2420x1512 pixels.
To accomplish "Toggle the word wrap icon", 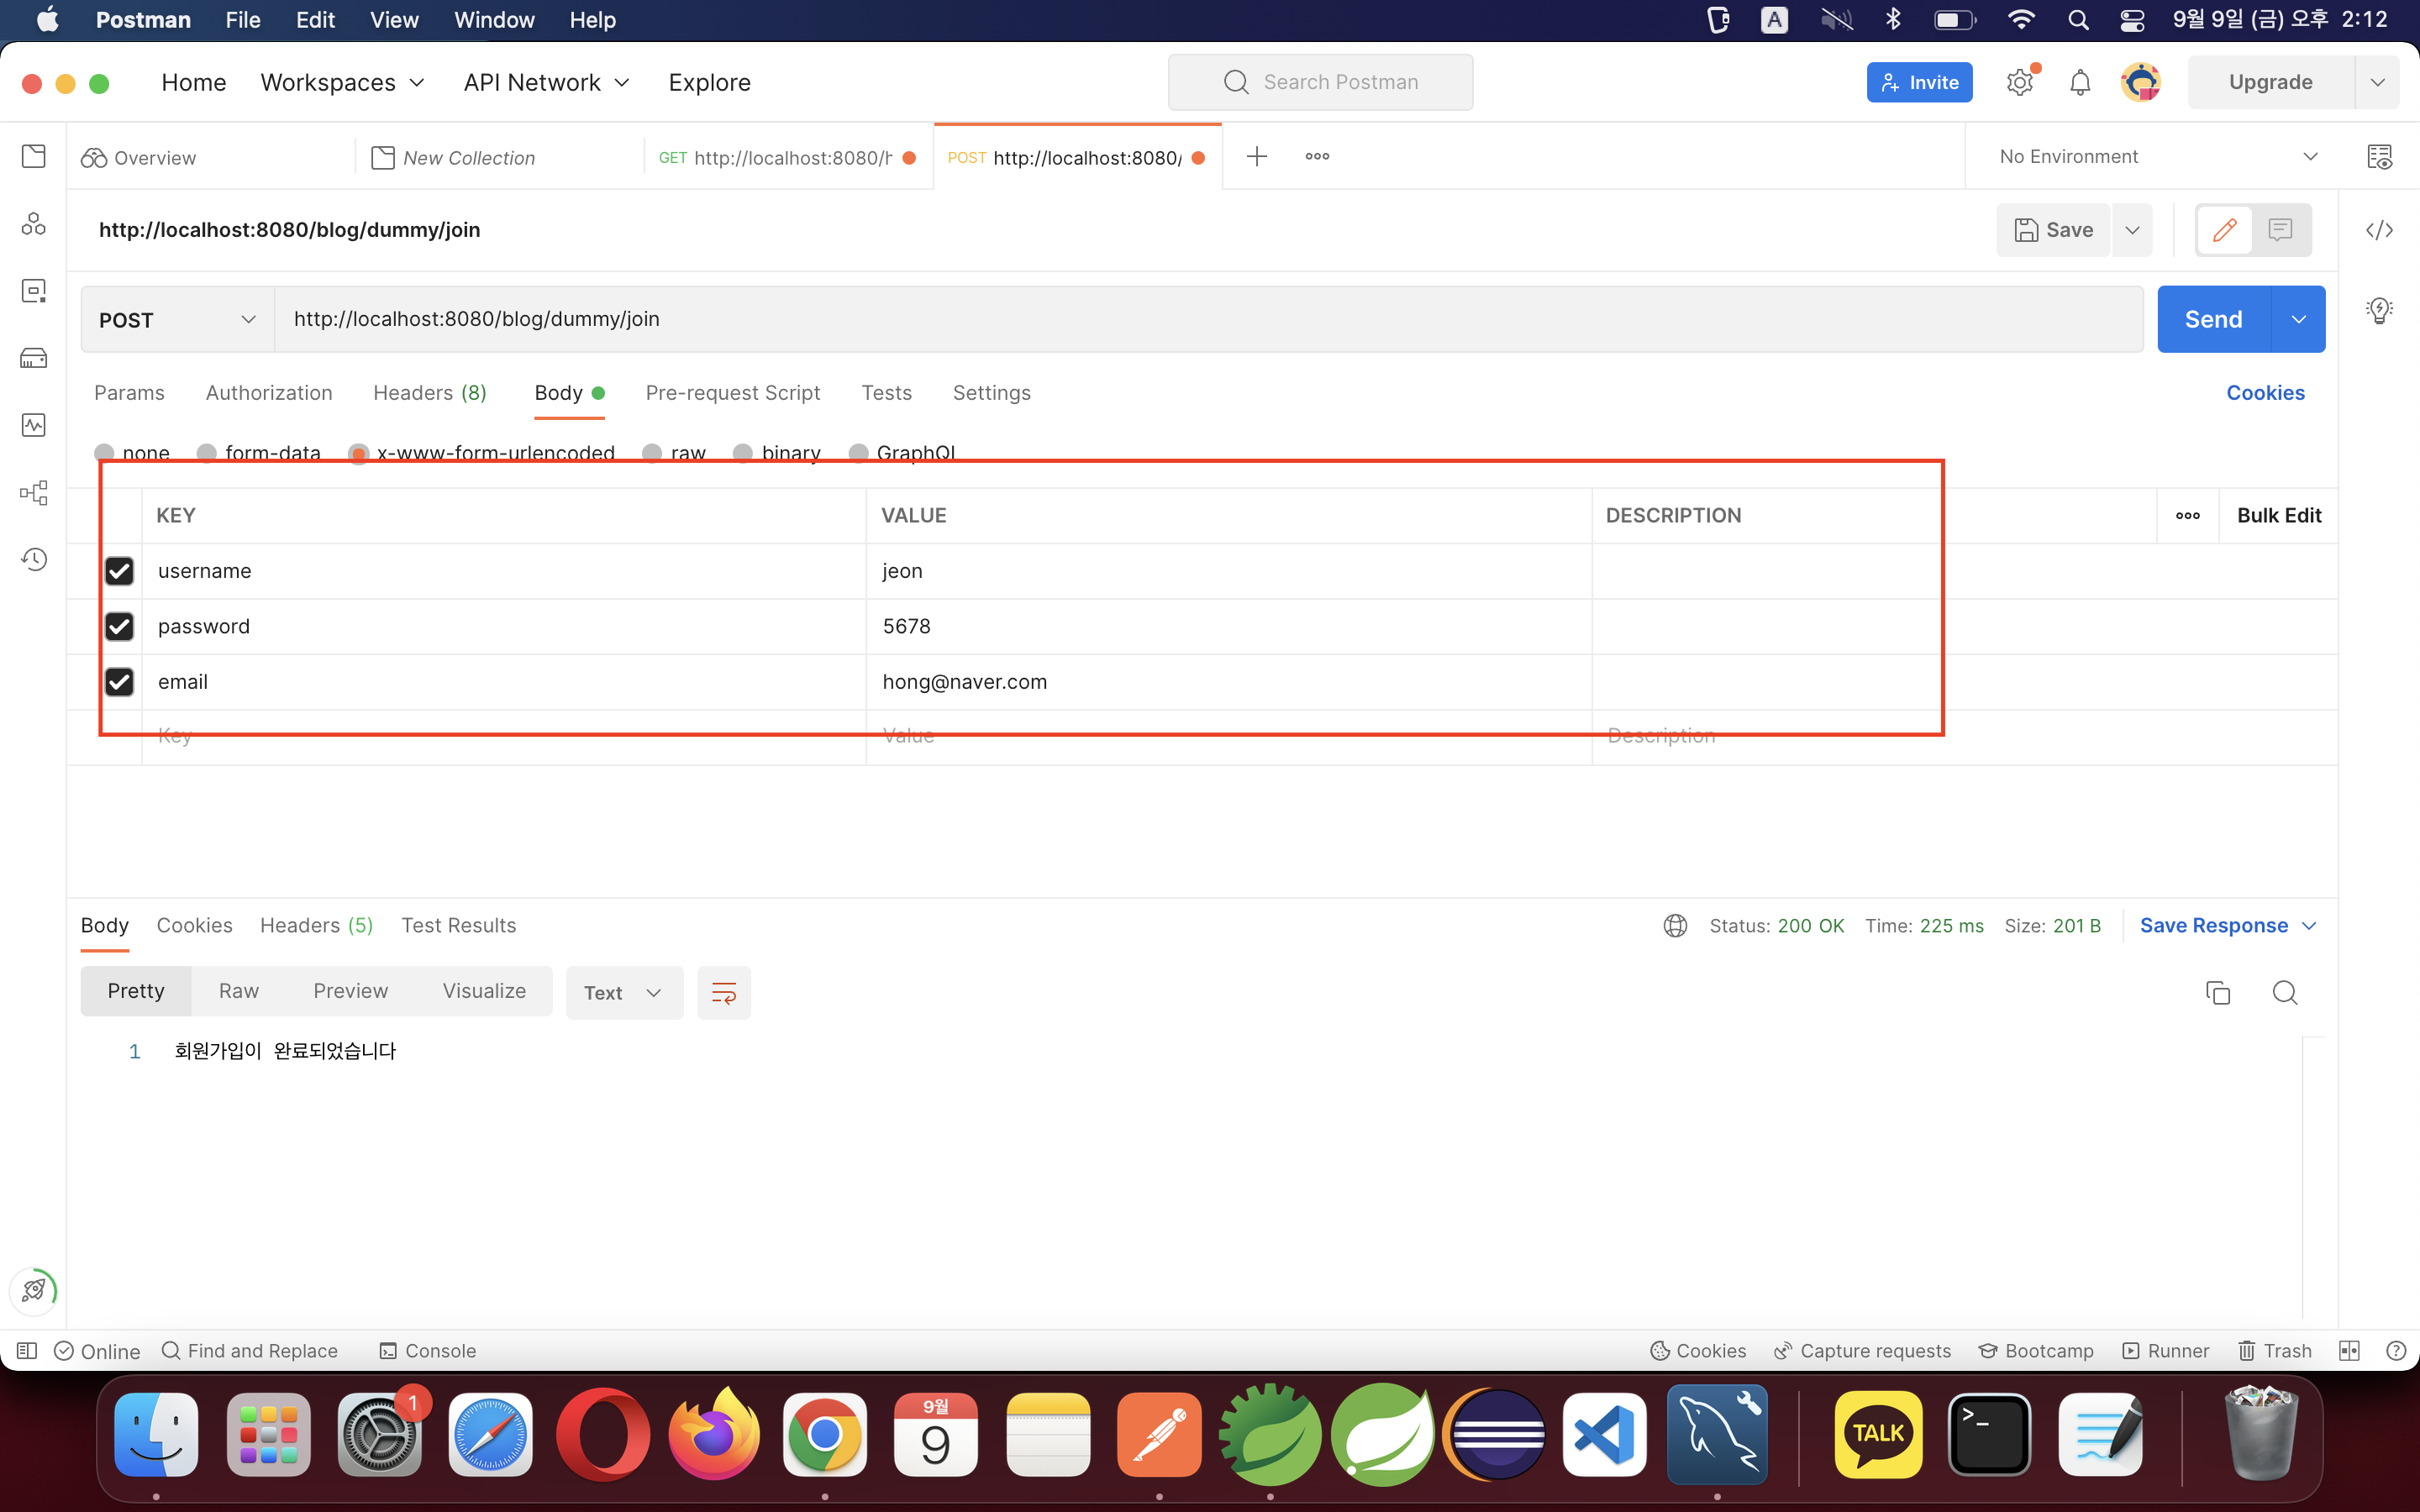I will pyautogui.click(x=723, y=992).
